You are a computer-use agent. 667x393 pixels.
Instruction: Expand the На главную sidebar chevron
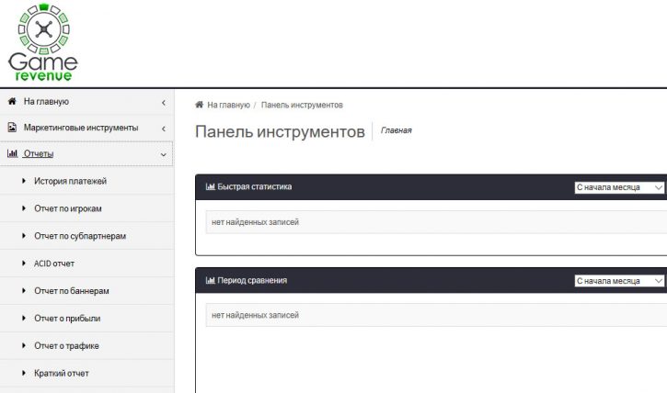click(164, 102)
